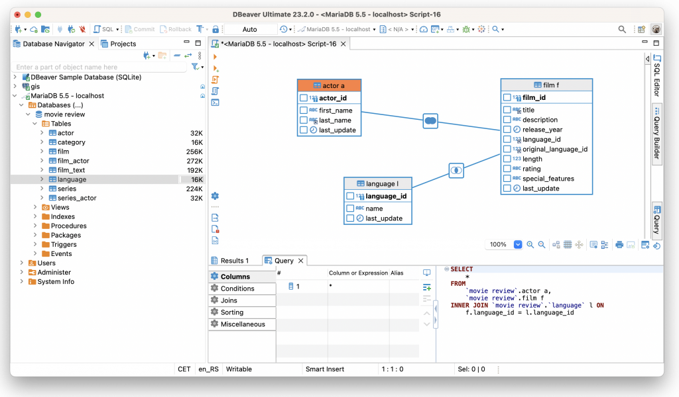Expand the gis connection node
This screenshot has height=397, width=679.
[x=15, y=87]
